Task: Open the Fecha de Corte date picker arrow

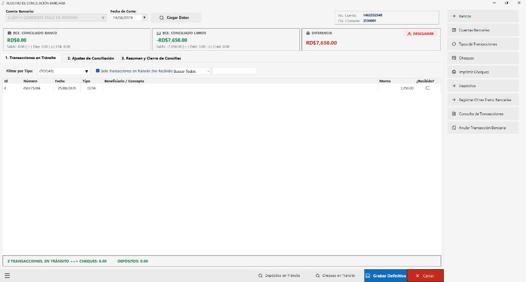Action: [144, 17]
